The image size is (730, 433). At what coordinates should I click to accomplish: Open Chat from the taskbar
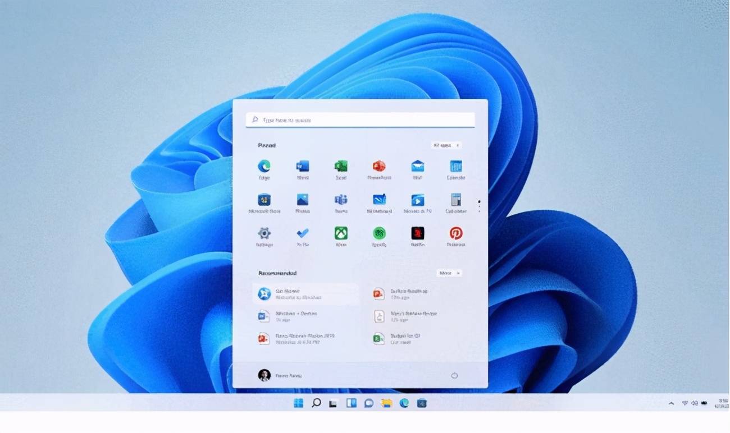369,403
